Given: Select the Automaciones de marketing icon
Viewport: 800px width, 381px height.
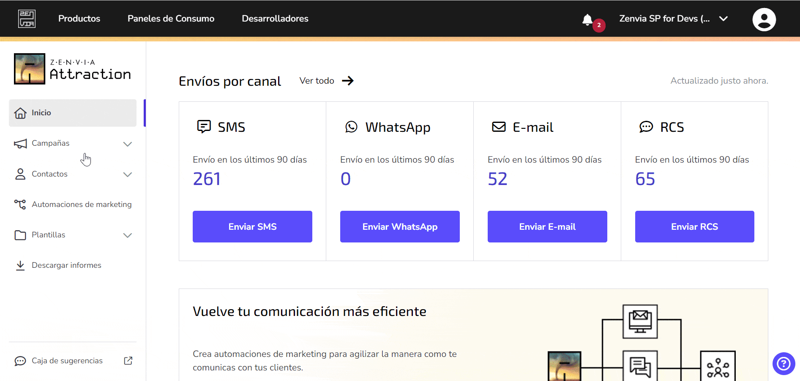Looking at the screenshot, I should click(x=19, y=204).
